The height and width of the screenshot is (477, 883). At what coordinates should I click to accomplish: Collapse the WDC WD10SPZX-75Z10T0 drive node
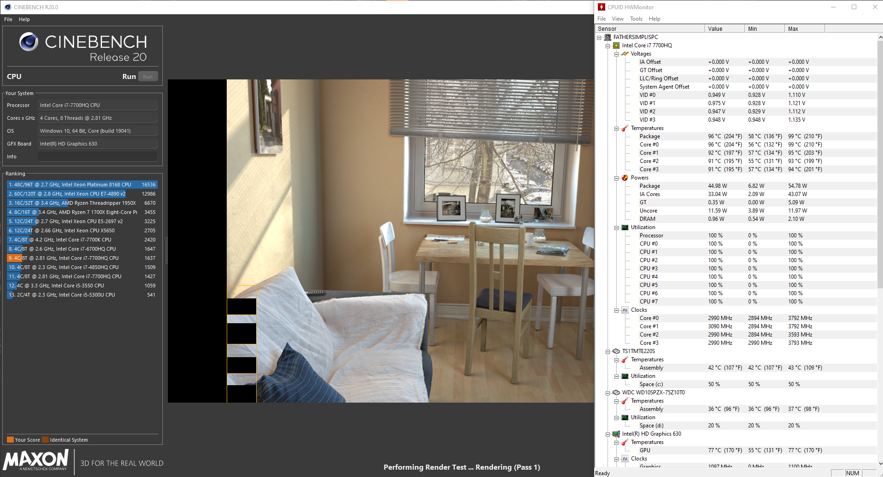point(608,393)
